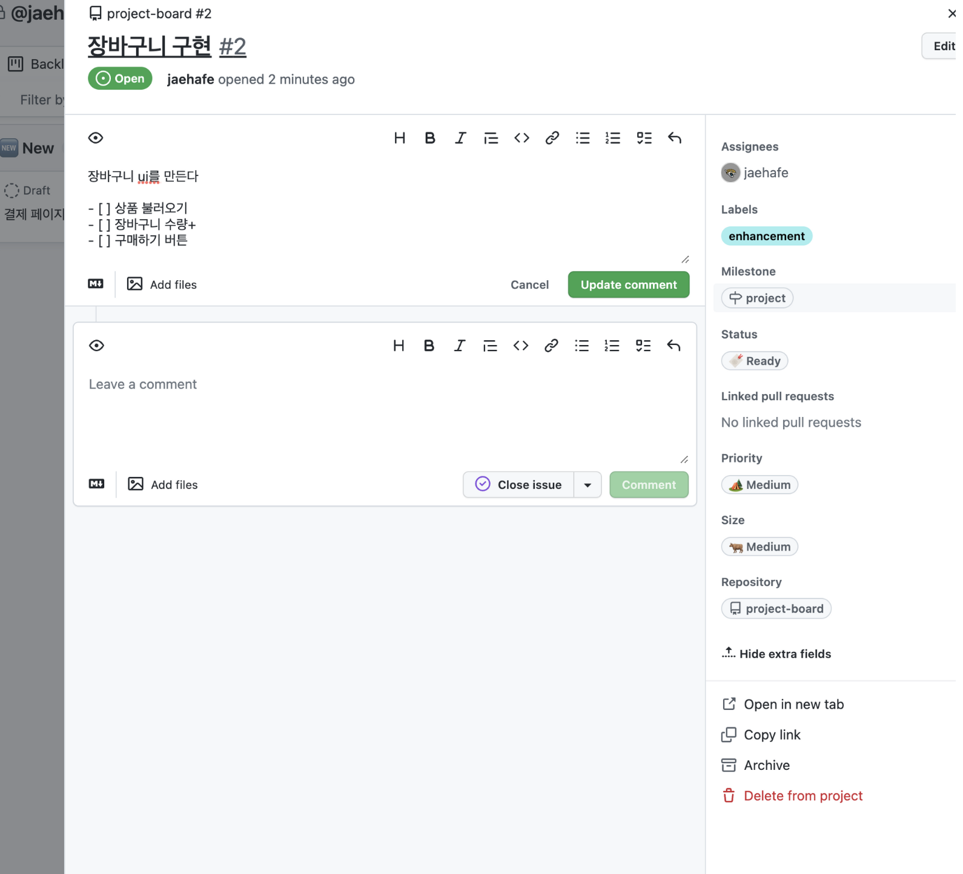Open the issue title link 장바구니 구현

coord(150,47)
